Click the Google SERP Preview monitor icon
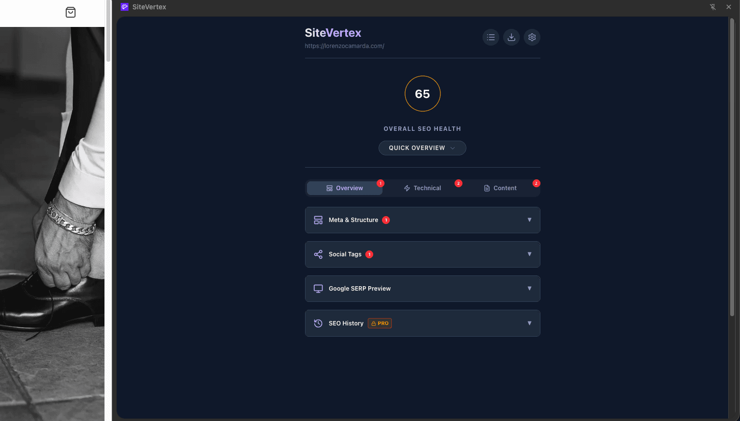Screen dimensions: 740x421 tap(318, 289)
